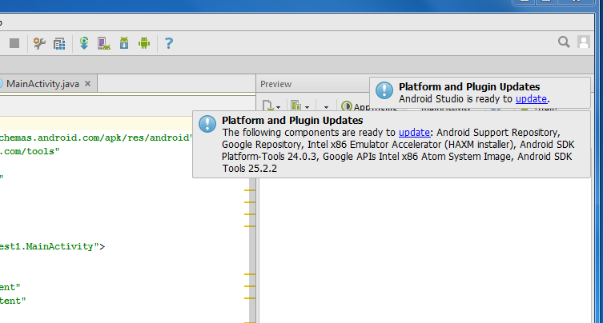The width and height of the screenshot is (603, 323).
Task: Click the topmost yellow warning stripe marker
Action: coord(250,190)
